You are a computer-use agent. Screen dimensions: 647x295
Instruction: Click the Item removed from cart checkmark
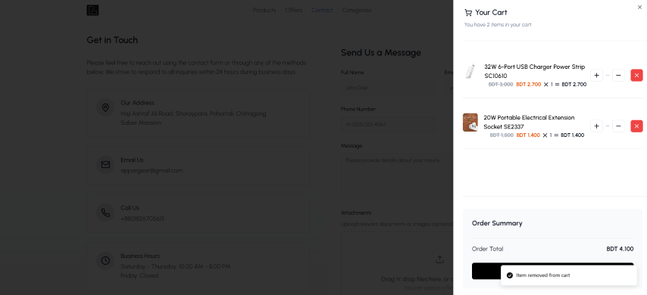510,275
